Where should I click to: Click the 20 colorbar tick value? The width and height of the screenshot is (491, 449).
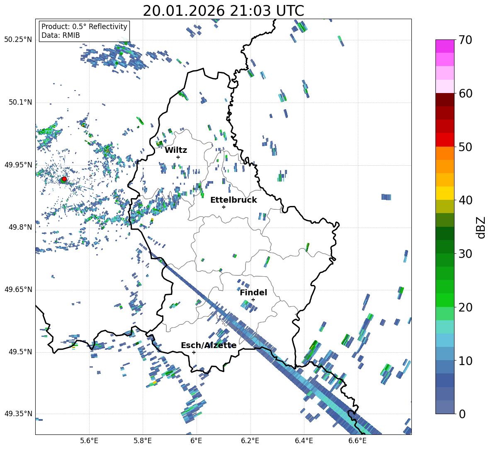(465, 307)
